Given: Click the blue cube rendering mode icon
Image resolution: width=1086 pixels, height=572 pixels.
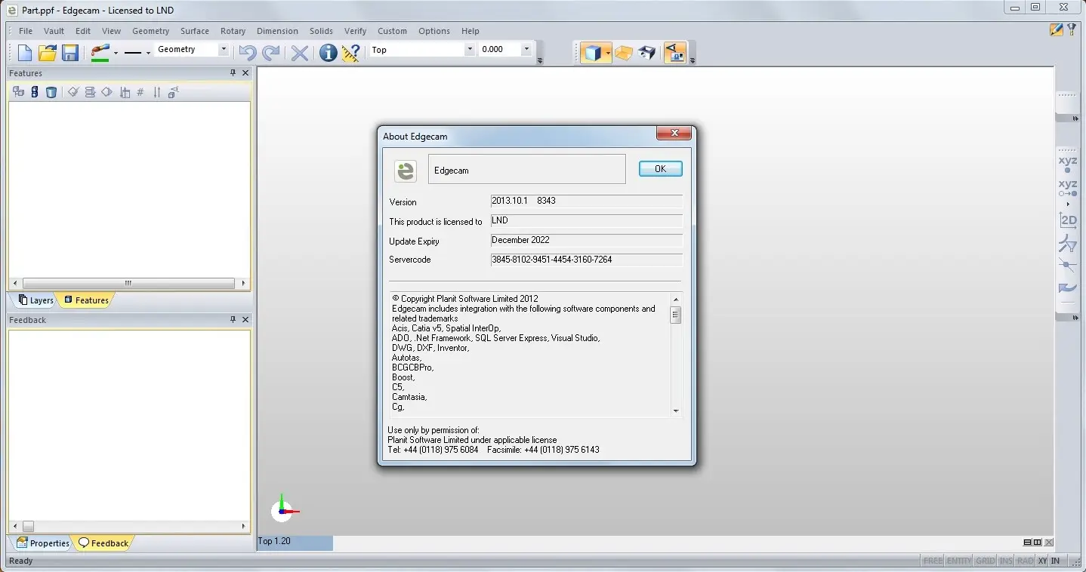Looking at the screenshot, I should point(592,52).
